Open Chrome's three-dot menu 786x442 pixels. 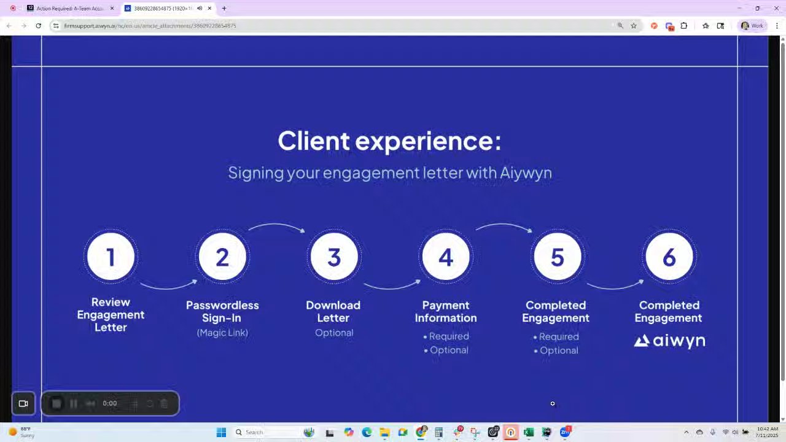[777, 26]
